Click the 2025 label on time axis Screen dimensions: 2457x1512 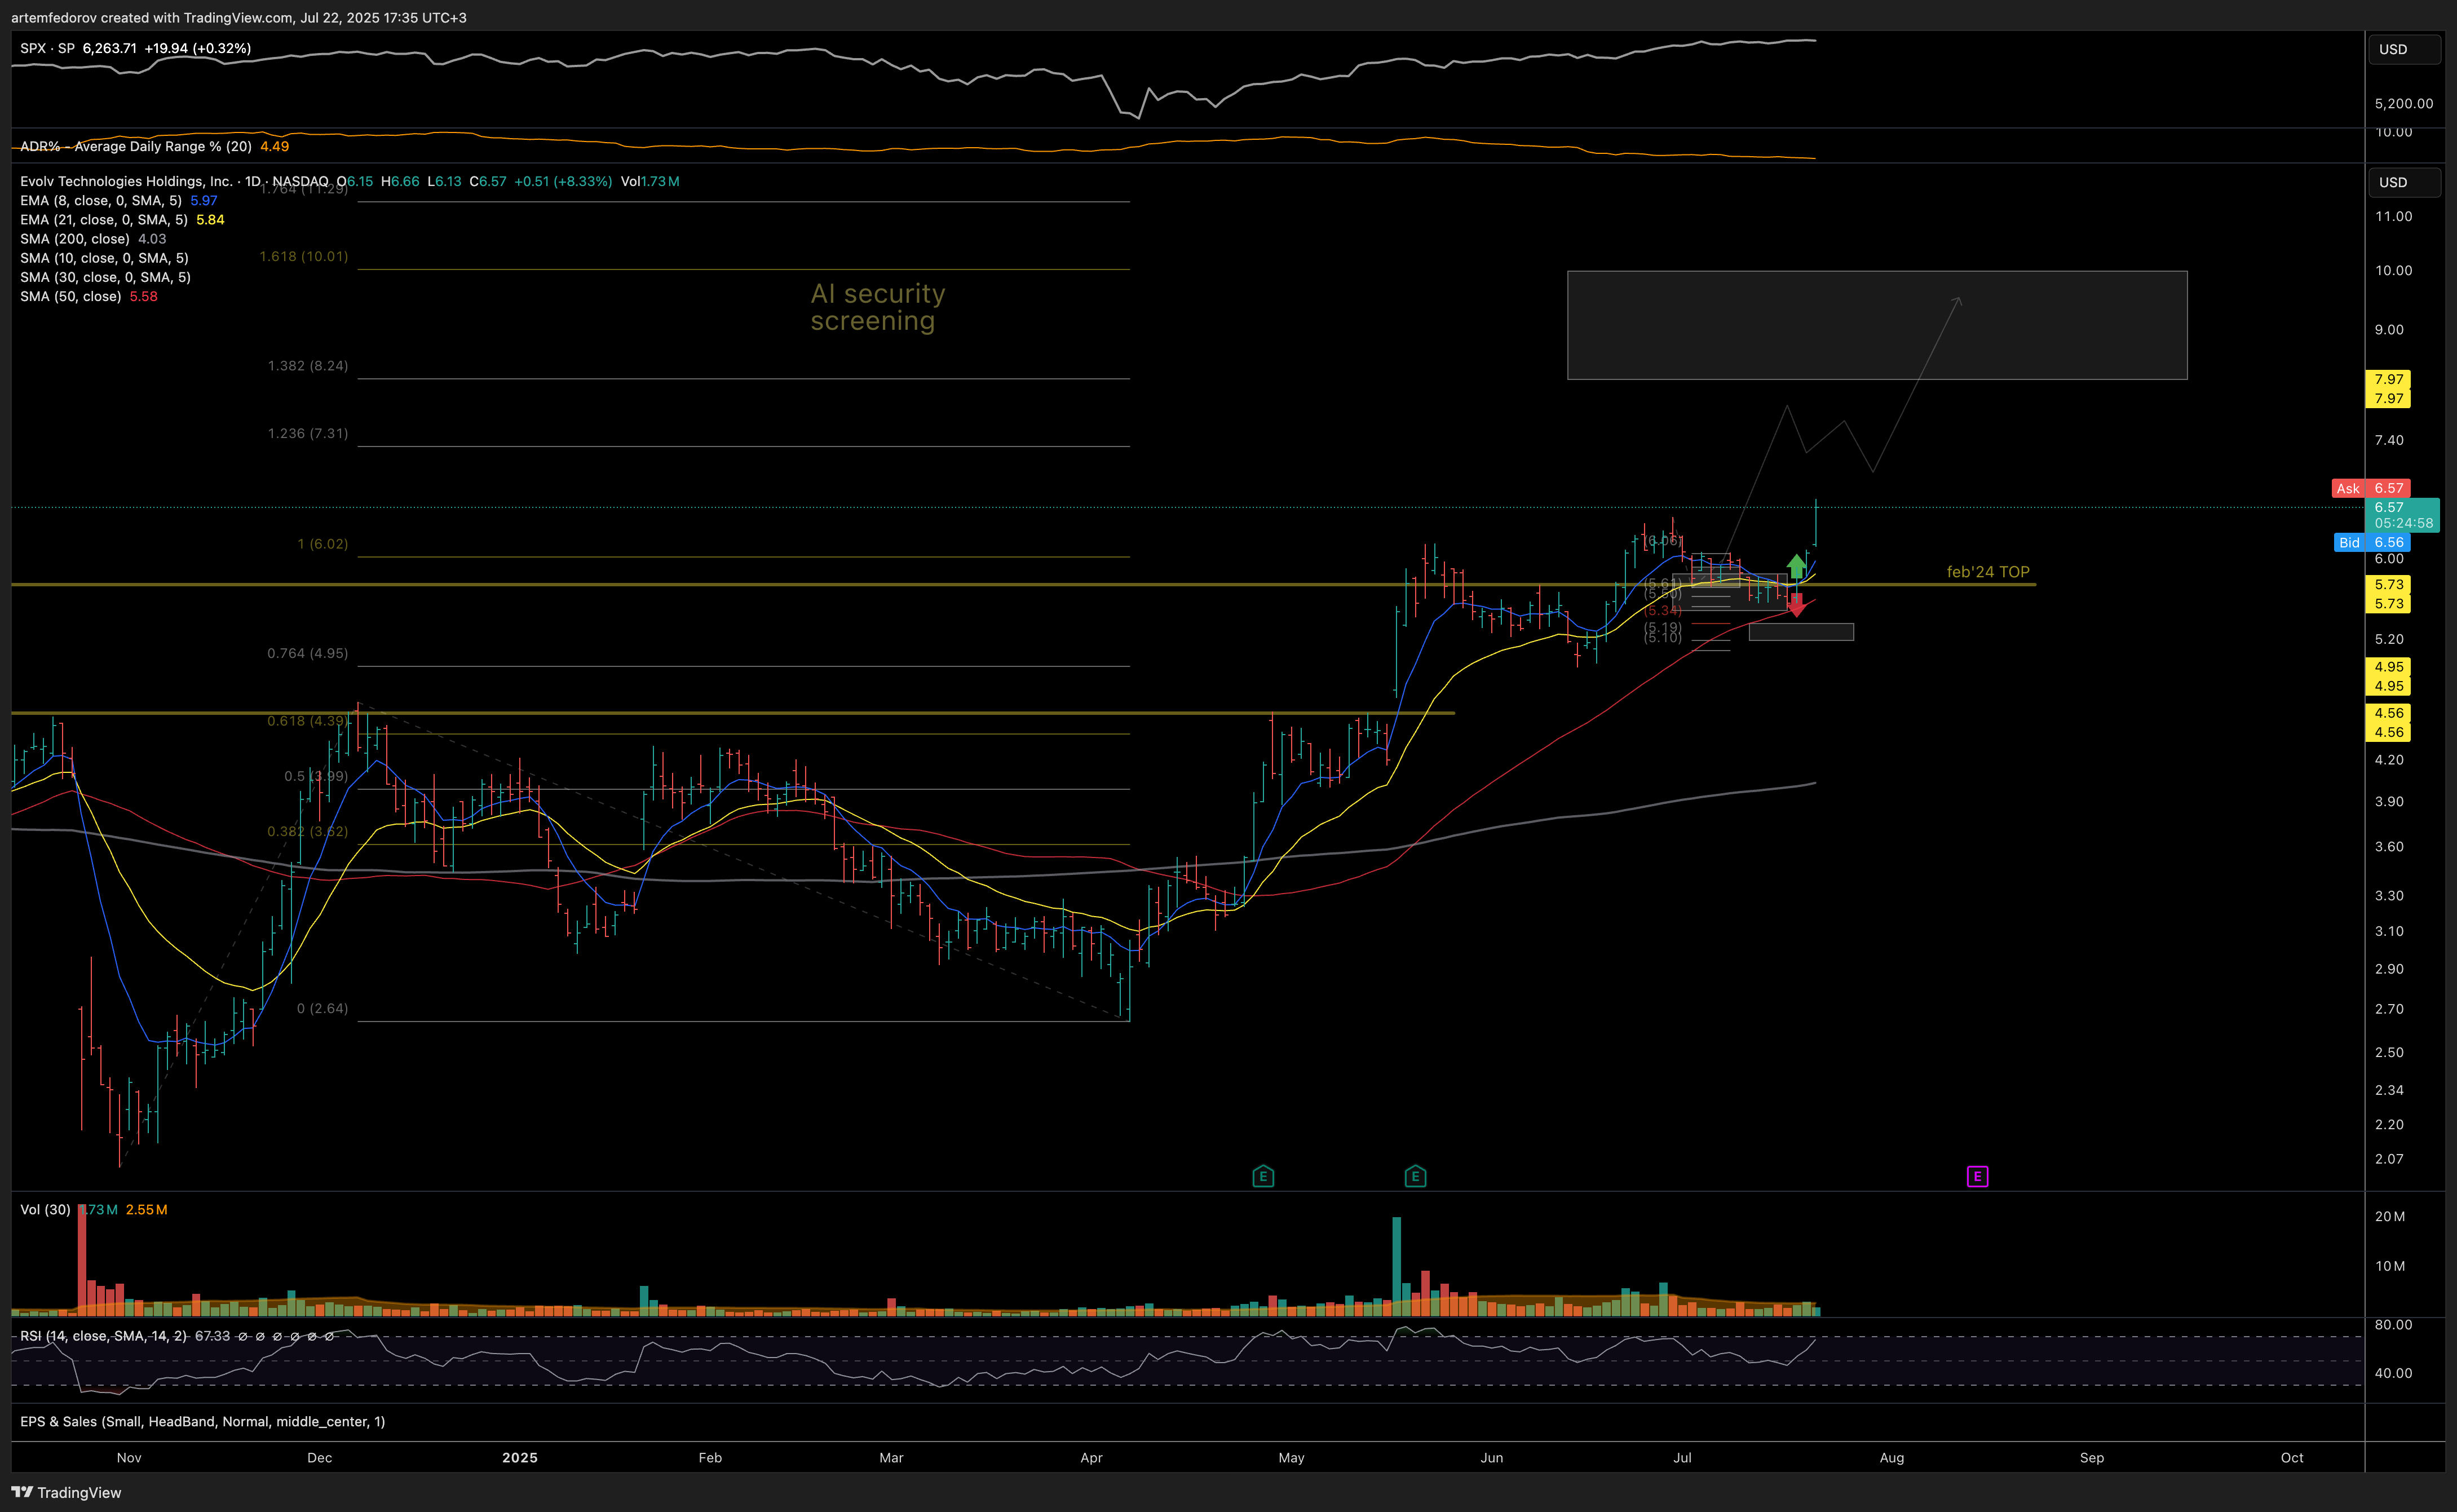point(520,1457)
